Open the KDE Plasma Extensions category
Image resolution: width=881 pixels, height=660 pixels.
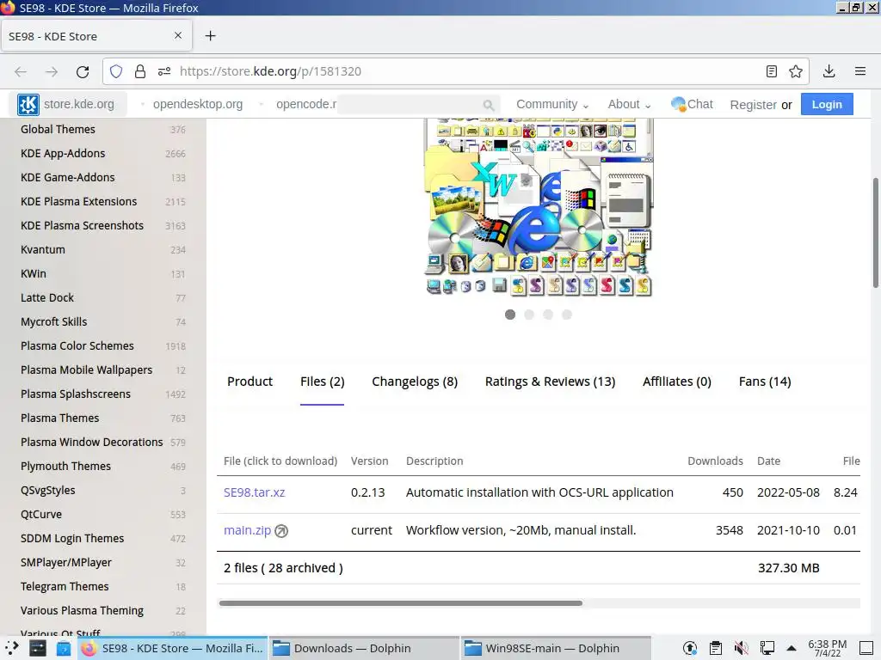tap(78, 201)
